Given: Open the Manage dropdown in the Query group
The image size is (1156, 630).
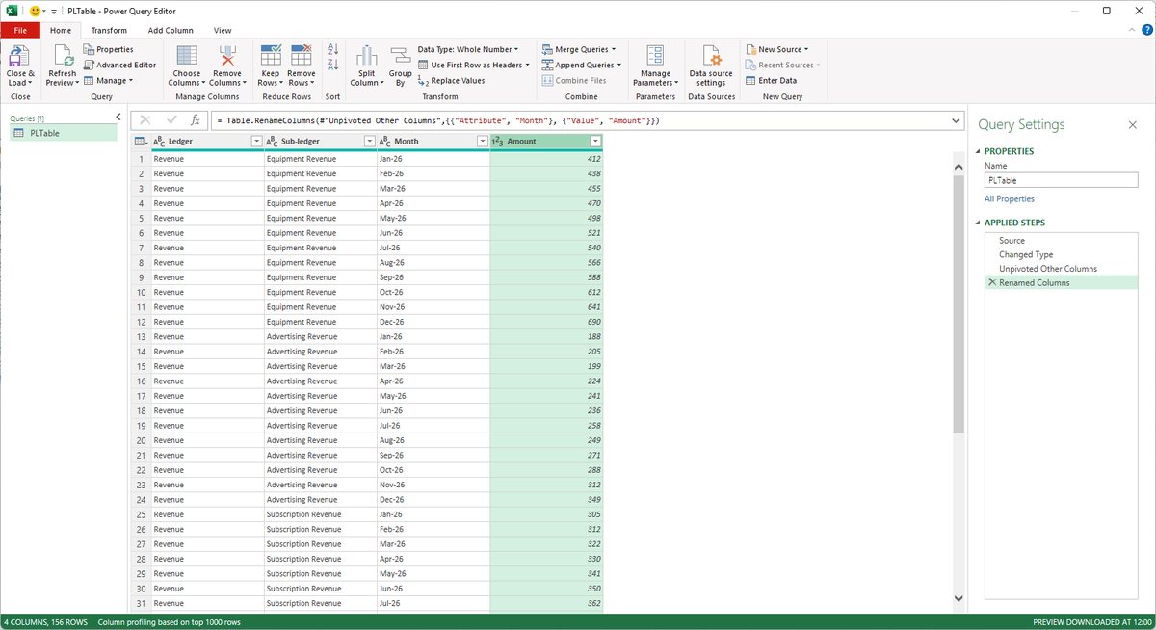Looking at the screenshot, I should (108, 81).
